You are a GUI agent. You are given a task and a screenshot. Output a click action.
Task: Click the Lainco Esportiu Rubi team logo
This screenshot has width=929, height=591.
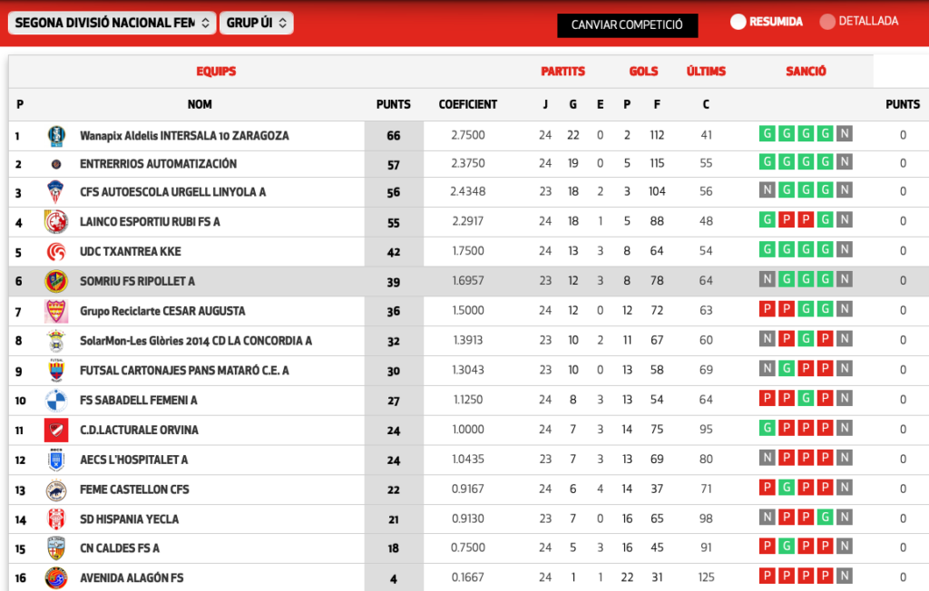coord(55,222)
